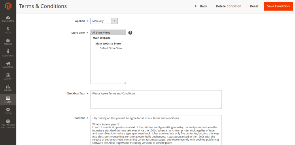Image resolution: width=295 pixels, height=145 pixels.
Task: Open the Content sidebar icon
Action: [x=8, y=76]
